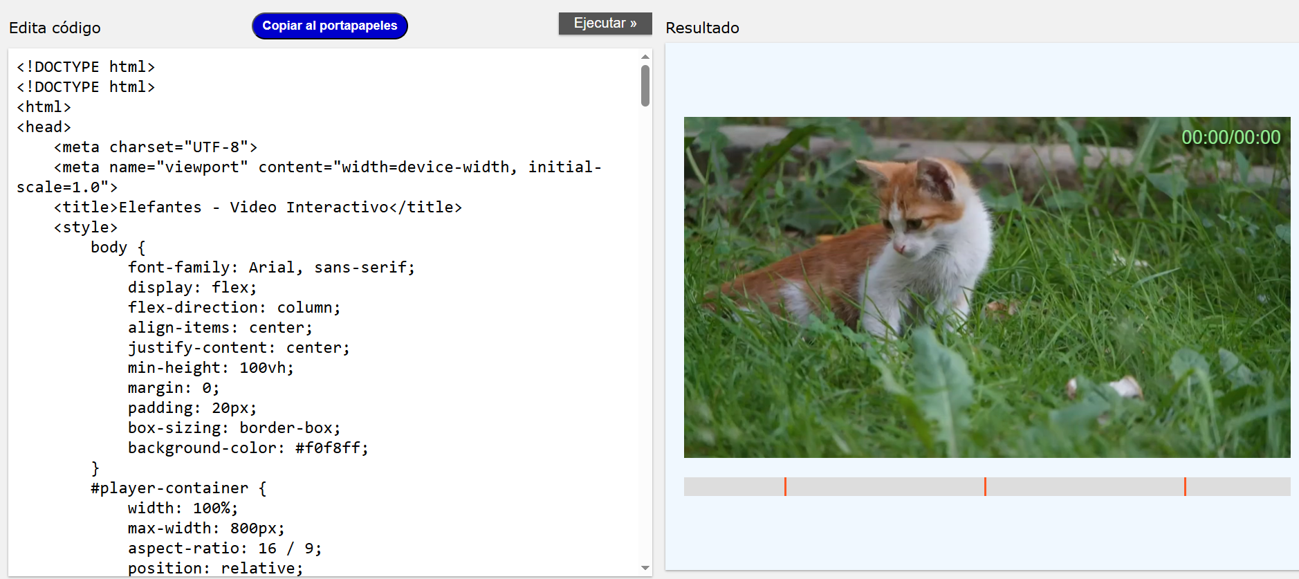Click progress bar after the last marker
Viewport: 1299px width, 579px height.
click(1238, 486)
